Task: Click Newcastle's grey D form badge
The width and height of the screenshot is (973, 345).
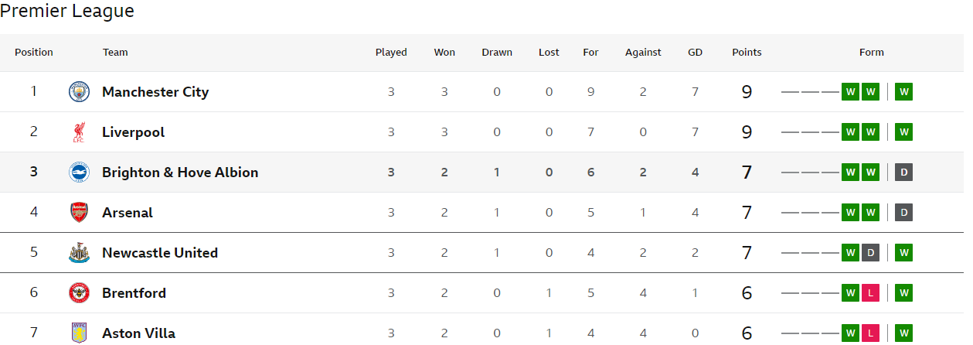Action: [870, 253]
